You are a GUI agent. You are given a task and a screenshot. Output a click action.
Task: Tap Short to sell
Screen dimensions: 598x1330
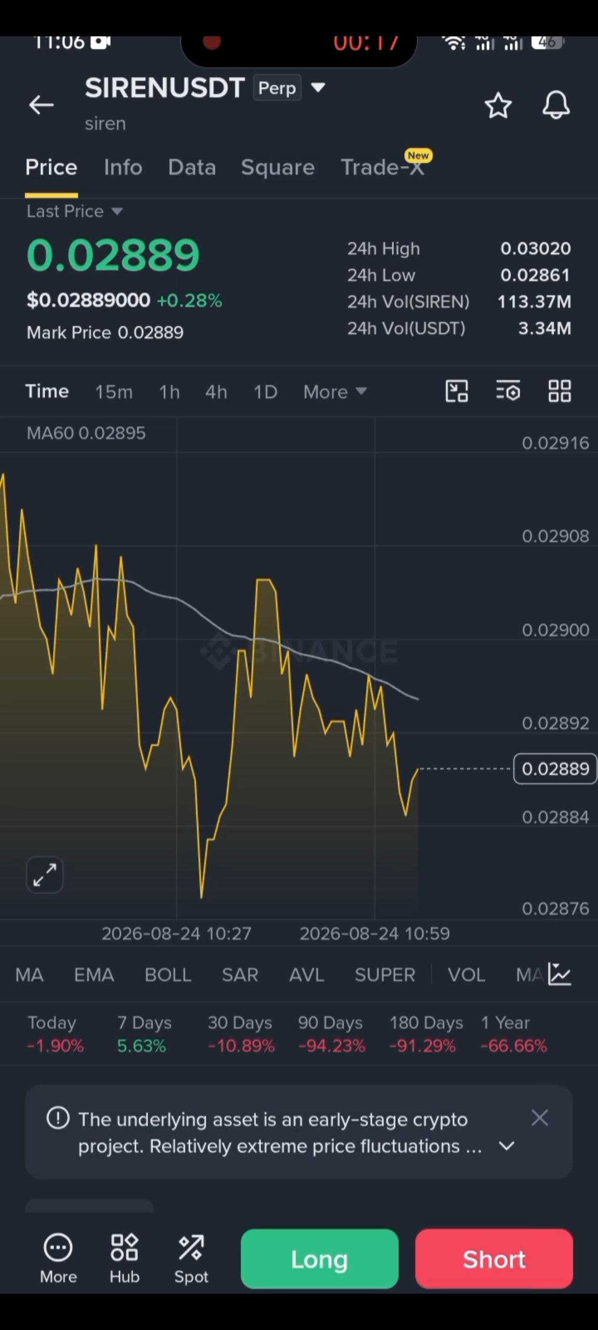pyautogui.click(x=494, y=1259)
